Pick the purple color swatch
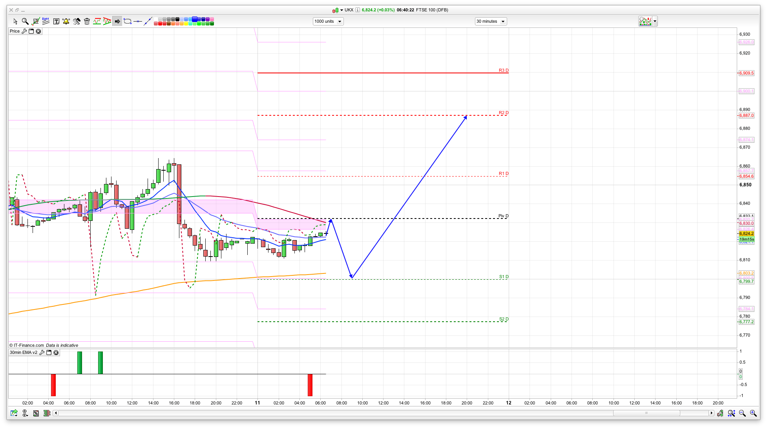The height and width of the screenshot is (428, 767). coord(207,19)
